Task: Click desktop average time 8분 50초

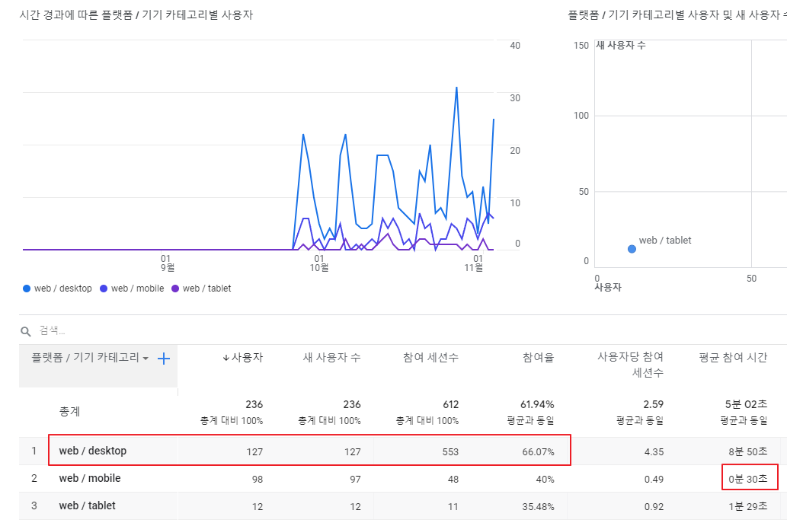Action: pos(748,451)
